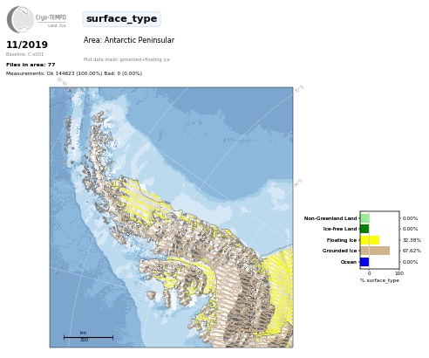Click the Cryo-TEMPO Land Ice text logo
Screen dimensions: 429x358
(x=51, y=21)
